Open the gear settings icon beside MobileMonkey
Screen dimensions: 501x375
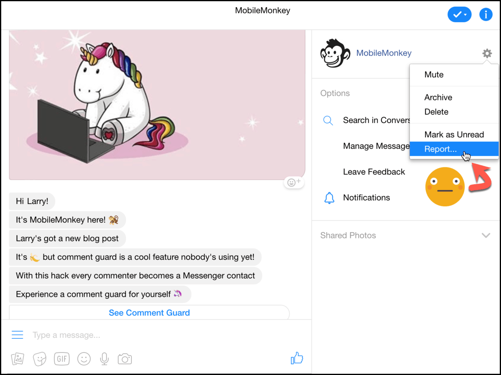(487, 53)
